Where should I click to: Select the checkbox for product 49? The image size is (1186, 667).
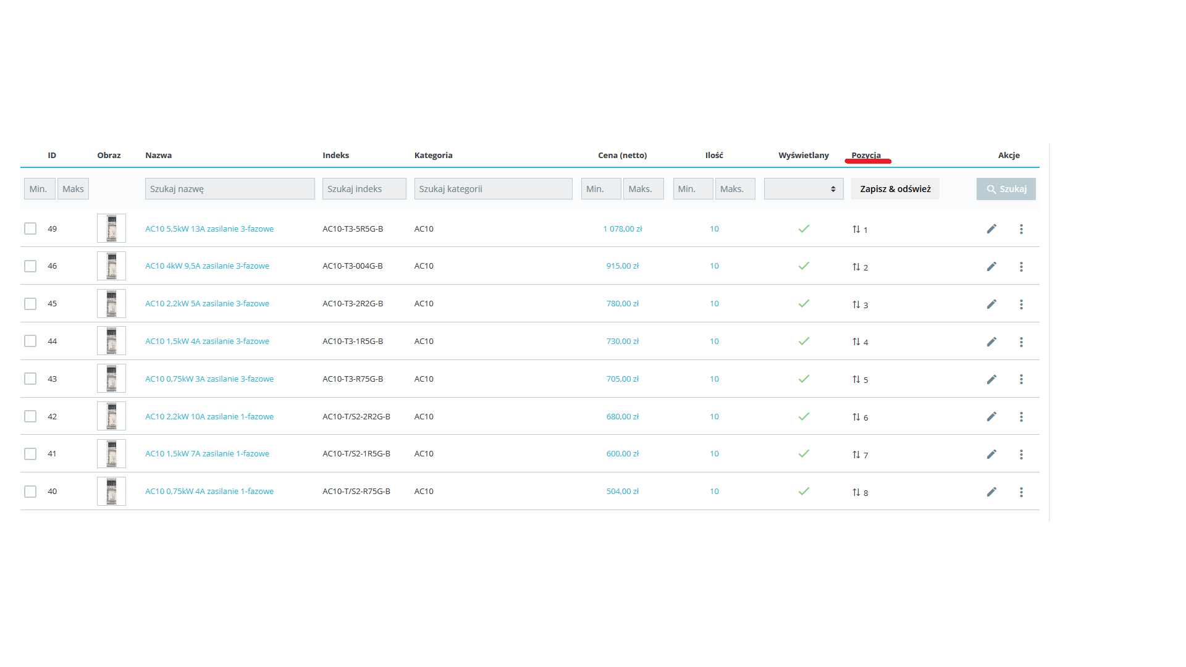(x=30, y=229)
